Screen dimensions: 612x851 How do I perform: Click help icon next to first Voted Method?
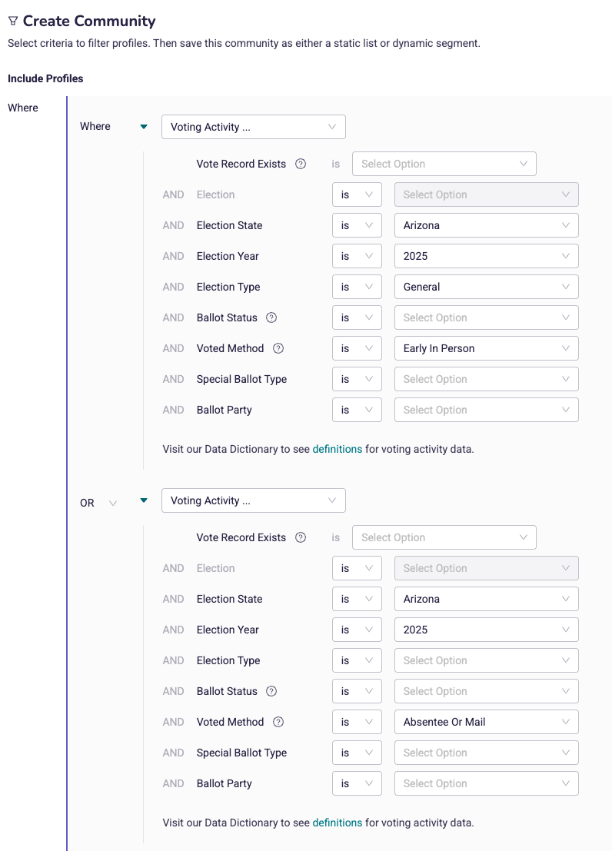click(278, 348)
